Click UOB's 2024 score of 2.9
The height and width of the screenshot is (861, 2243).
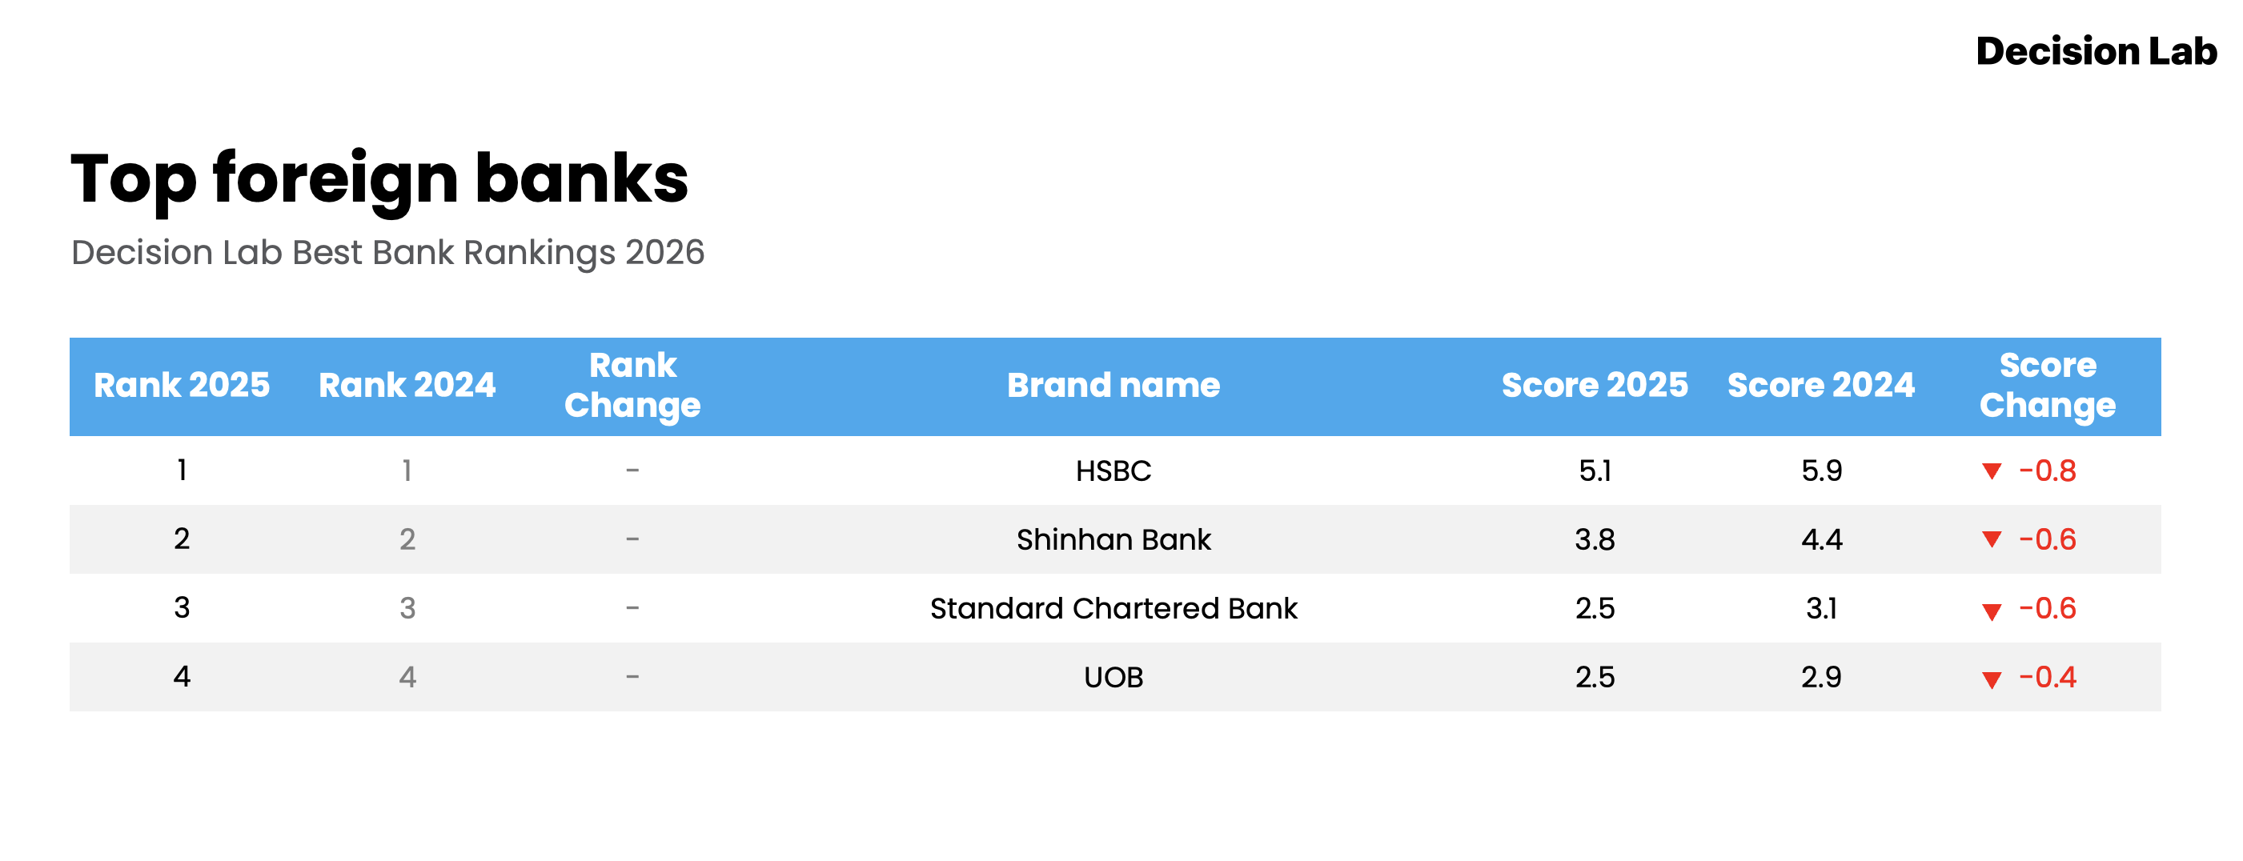click(1820, 677)
